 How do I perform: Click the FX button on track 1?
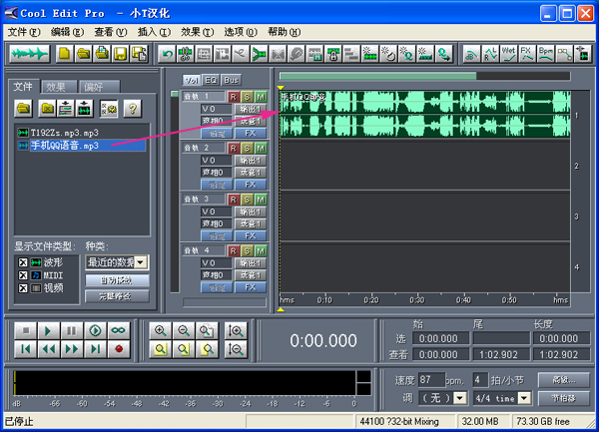[x=251, y=133]
